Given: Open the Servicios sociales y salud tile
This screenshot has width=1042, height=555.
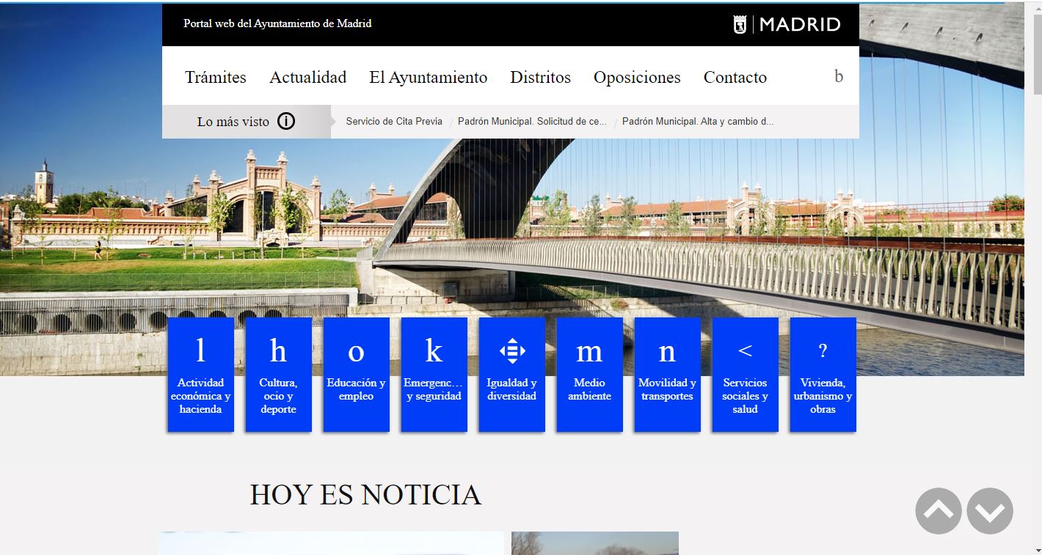Looking at the screenshot, I should pyautogui.click(x=745, y=374).
